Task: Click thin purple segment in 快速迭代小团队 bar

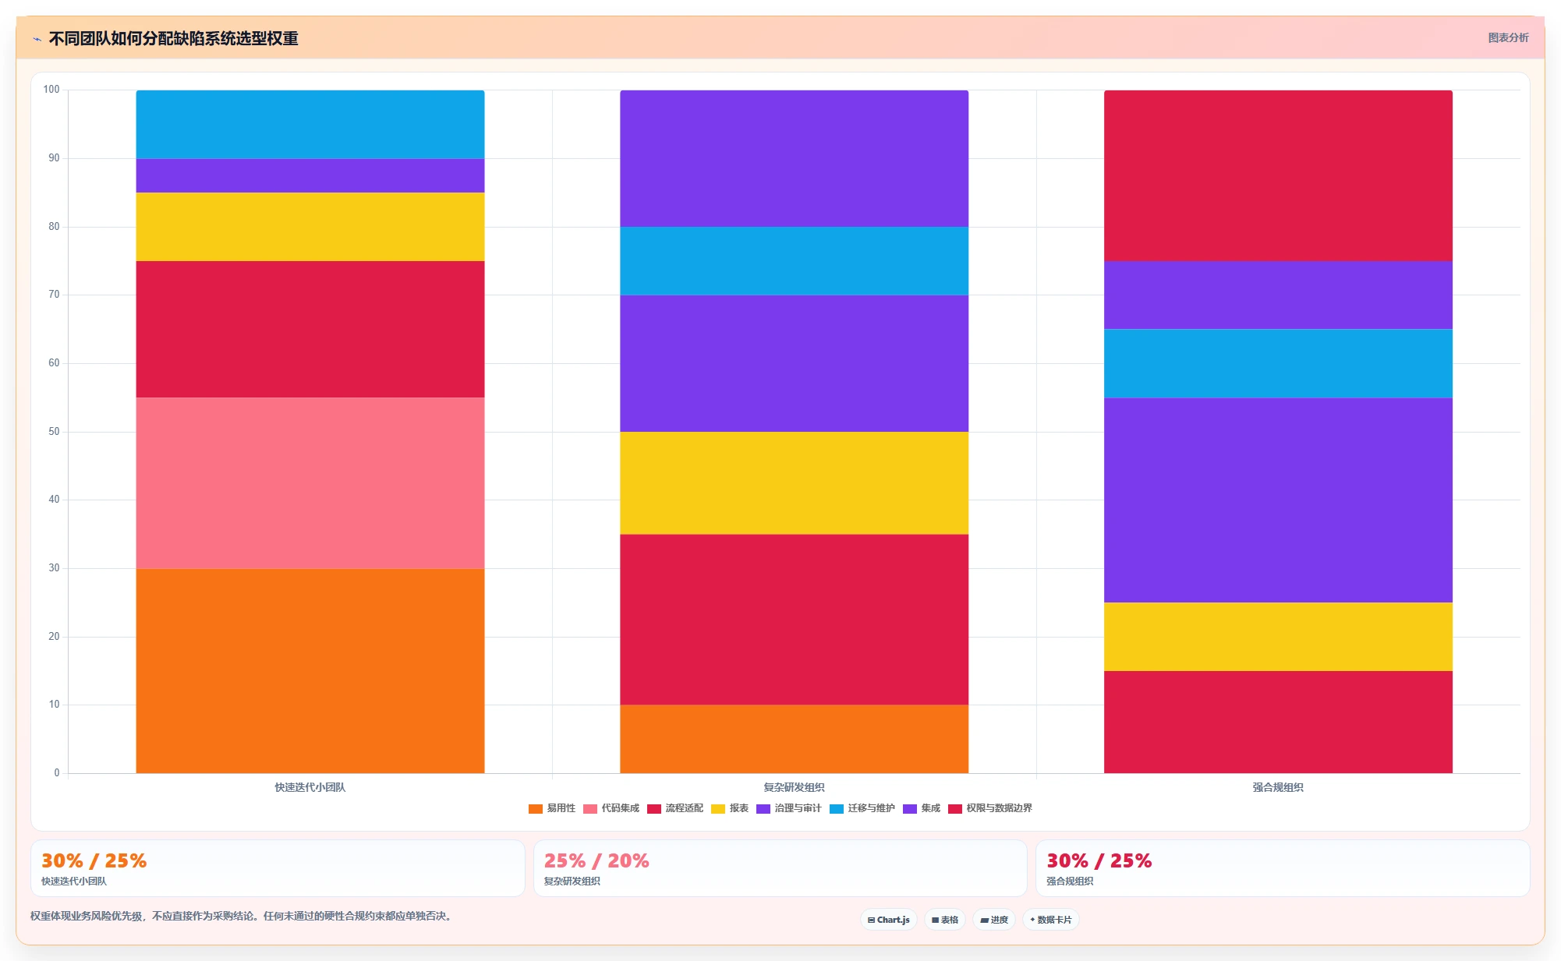Action: pyautogui.click(x=310, y=175)
